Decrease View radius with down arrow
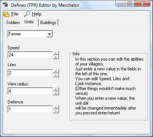 tap(56, 93)
